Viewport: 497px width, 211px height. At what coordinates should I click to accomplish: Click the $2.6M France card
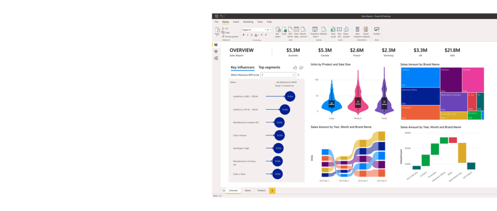(x=356, y=52)
